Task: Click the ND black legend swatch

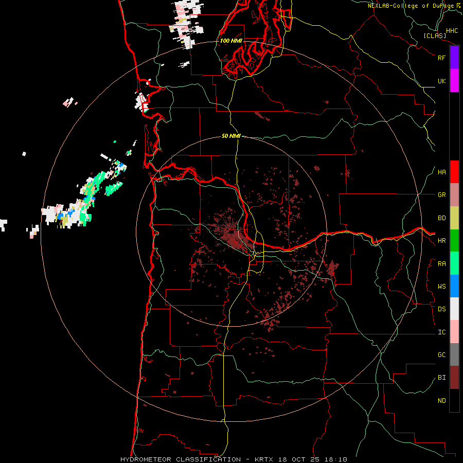Action: tap(454, 400)
